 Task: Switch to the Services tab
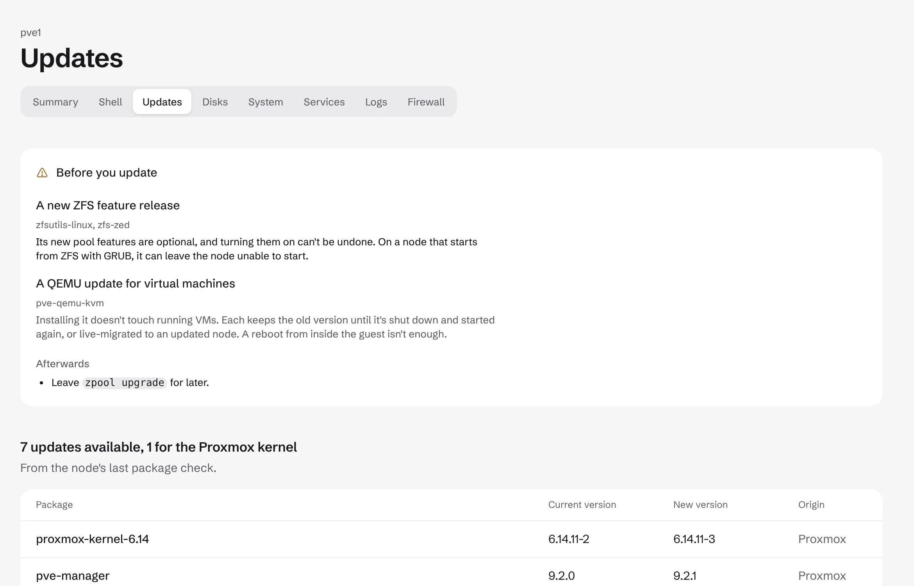click(x=324, y=102)
